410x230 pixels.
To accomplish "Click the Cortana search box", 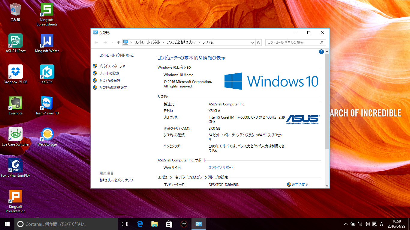I will [x=66, y=224].
